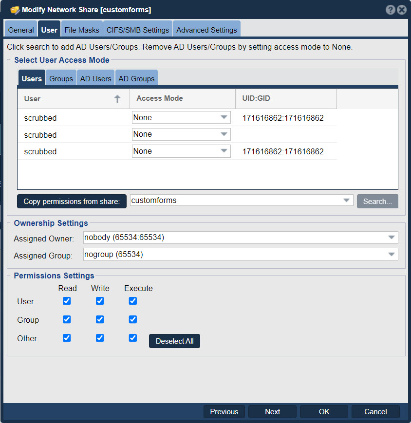Click third row UID:GID value 171616862:171616862
Viewport: 411px width, 423px height.
[x=283, y=151]
